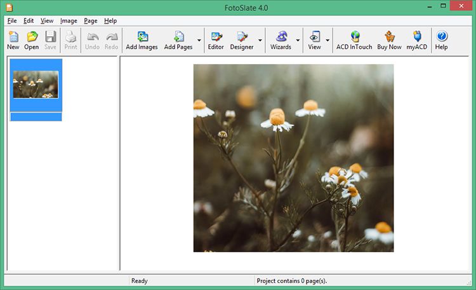
Task: Expand the Wizards dropdown arrow
Action: (x=298, y=40)
